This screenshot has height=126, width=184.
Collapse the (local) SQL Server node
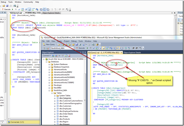coord(44,59)
